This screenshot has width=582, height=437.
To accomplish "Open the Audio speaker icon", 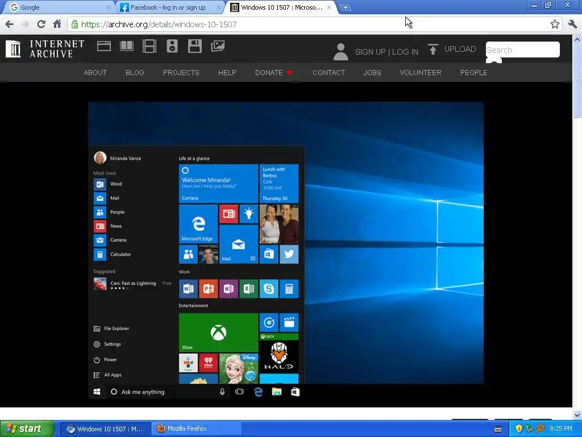I will (x=172, y=47).
